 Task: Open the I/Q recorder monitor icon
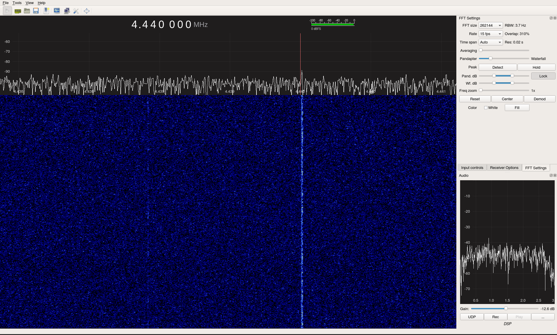[57, 11]
